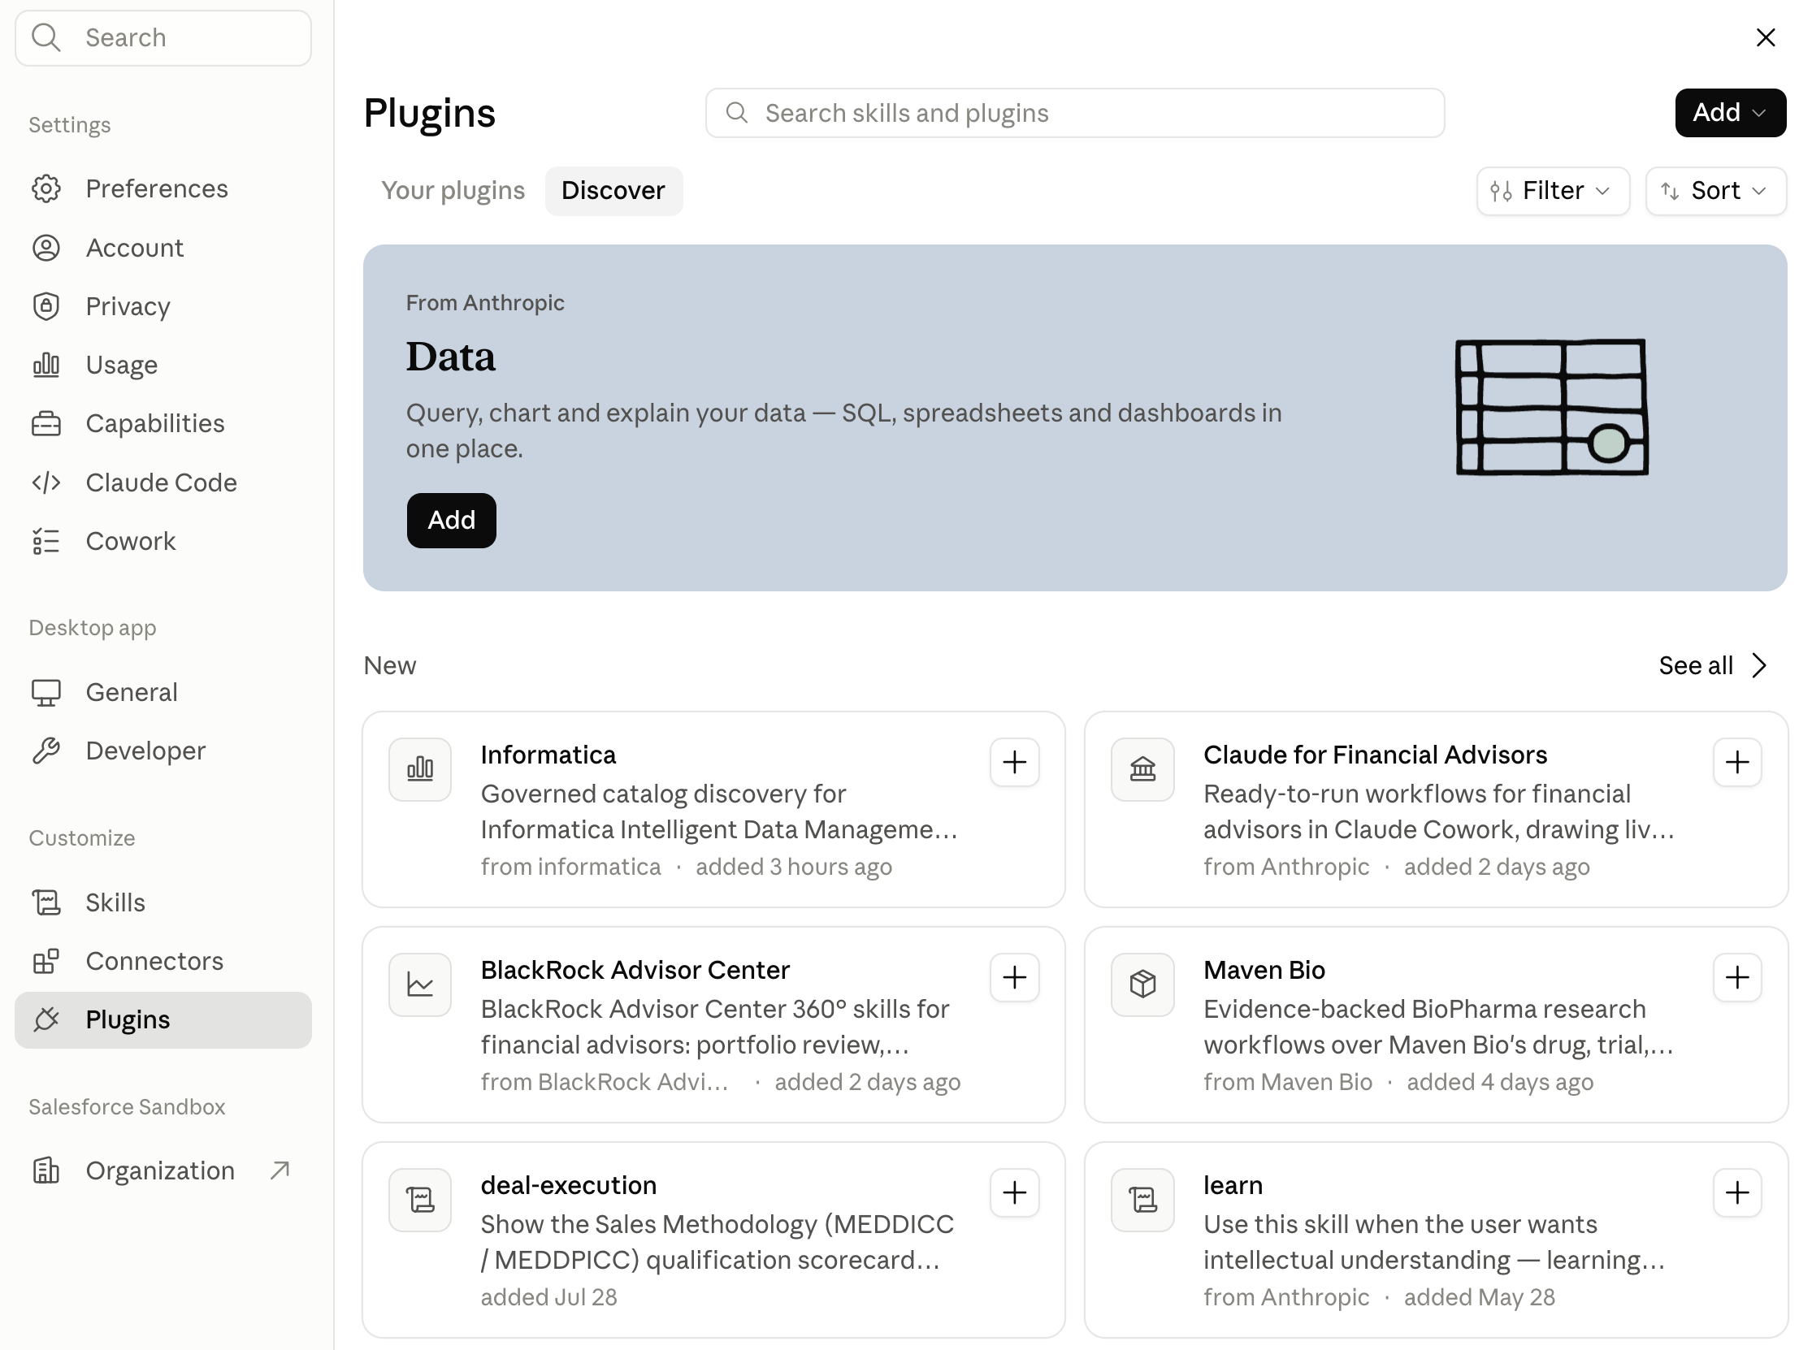Add the learn plugin

1737,1193
